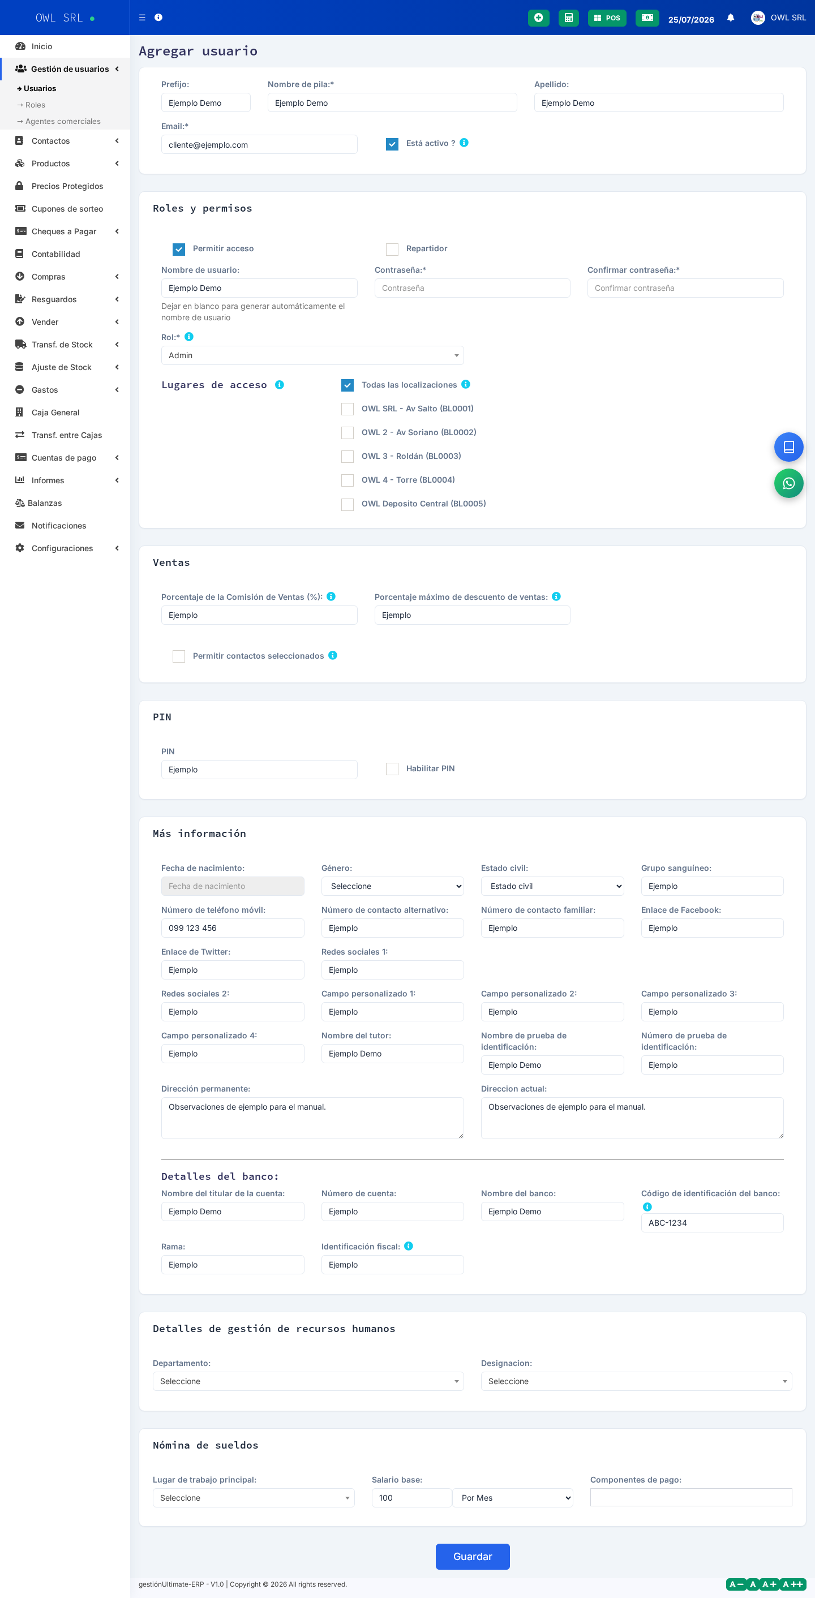815x1598 pixels.
Task: Show info tooltip for Lugares de acceso
Action: tap(280, 385)
